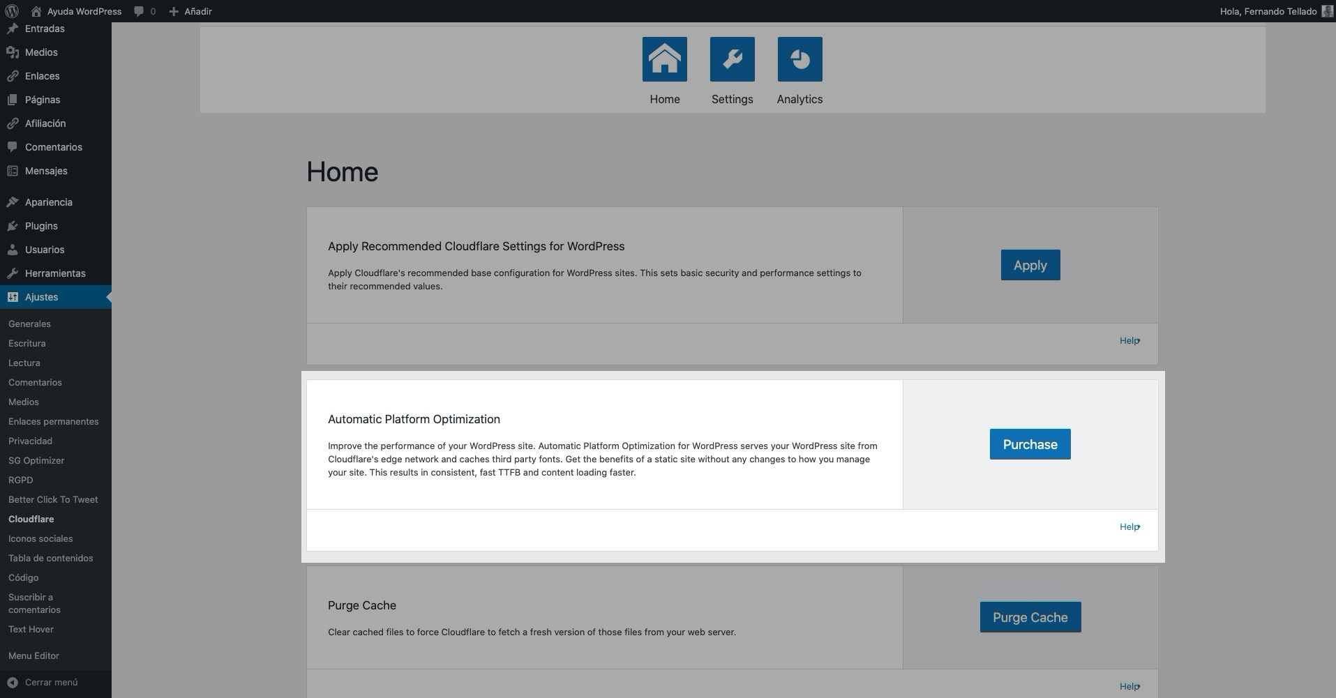The height and width of the screenshot is (698, 1336).
Task: Open Help link under Automatic Platform Optimization
Action: click(1129, 527)
